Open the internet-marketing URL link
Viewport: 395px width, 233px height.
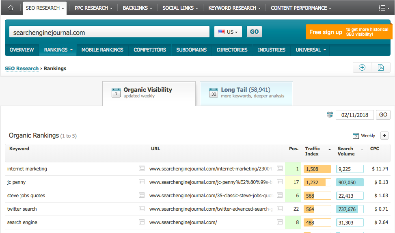(211, 169)
